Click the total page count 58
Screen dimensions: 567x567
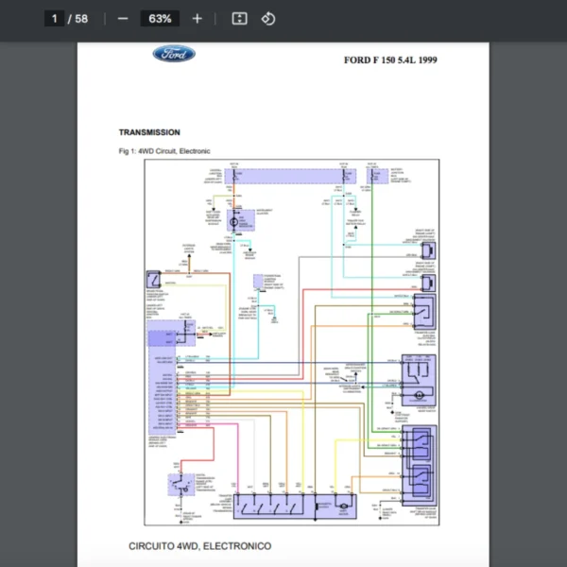pyautogui.click(x=81, y=19)
